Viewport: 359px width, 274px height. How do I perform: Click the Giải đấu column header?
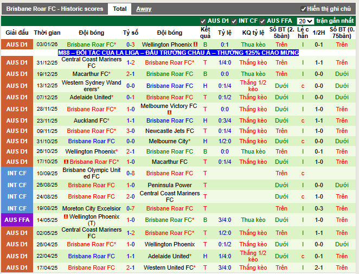pos(17,33)
